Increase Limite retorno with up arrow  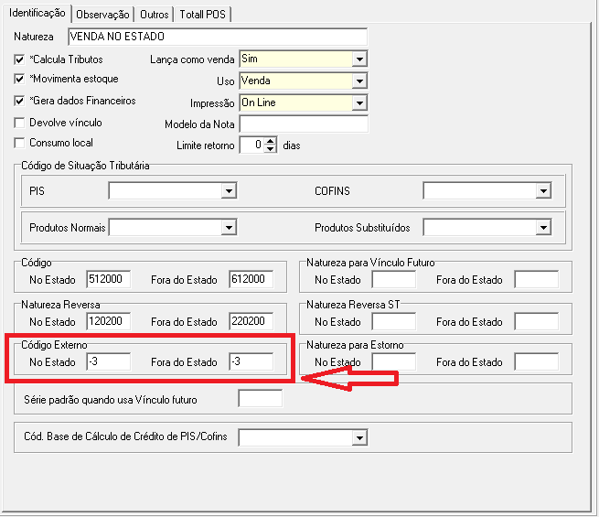[x=271, y=141]
